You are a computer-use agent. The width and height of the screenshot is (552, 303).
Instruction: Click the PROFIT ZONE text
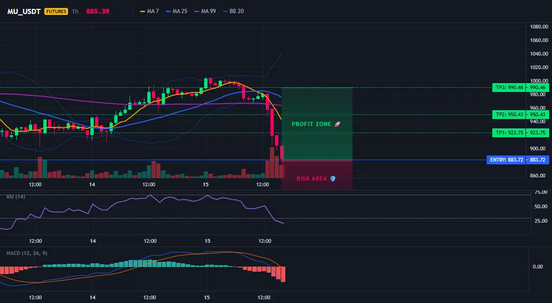(311, 124)
